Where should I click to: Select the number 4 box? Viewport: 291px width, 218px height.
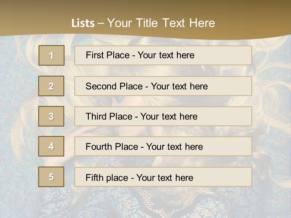pos(51,146)
